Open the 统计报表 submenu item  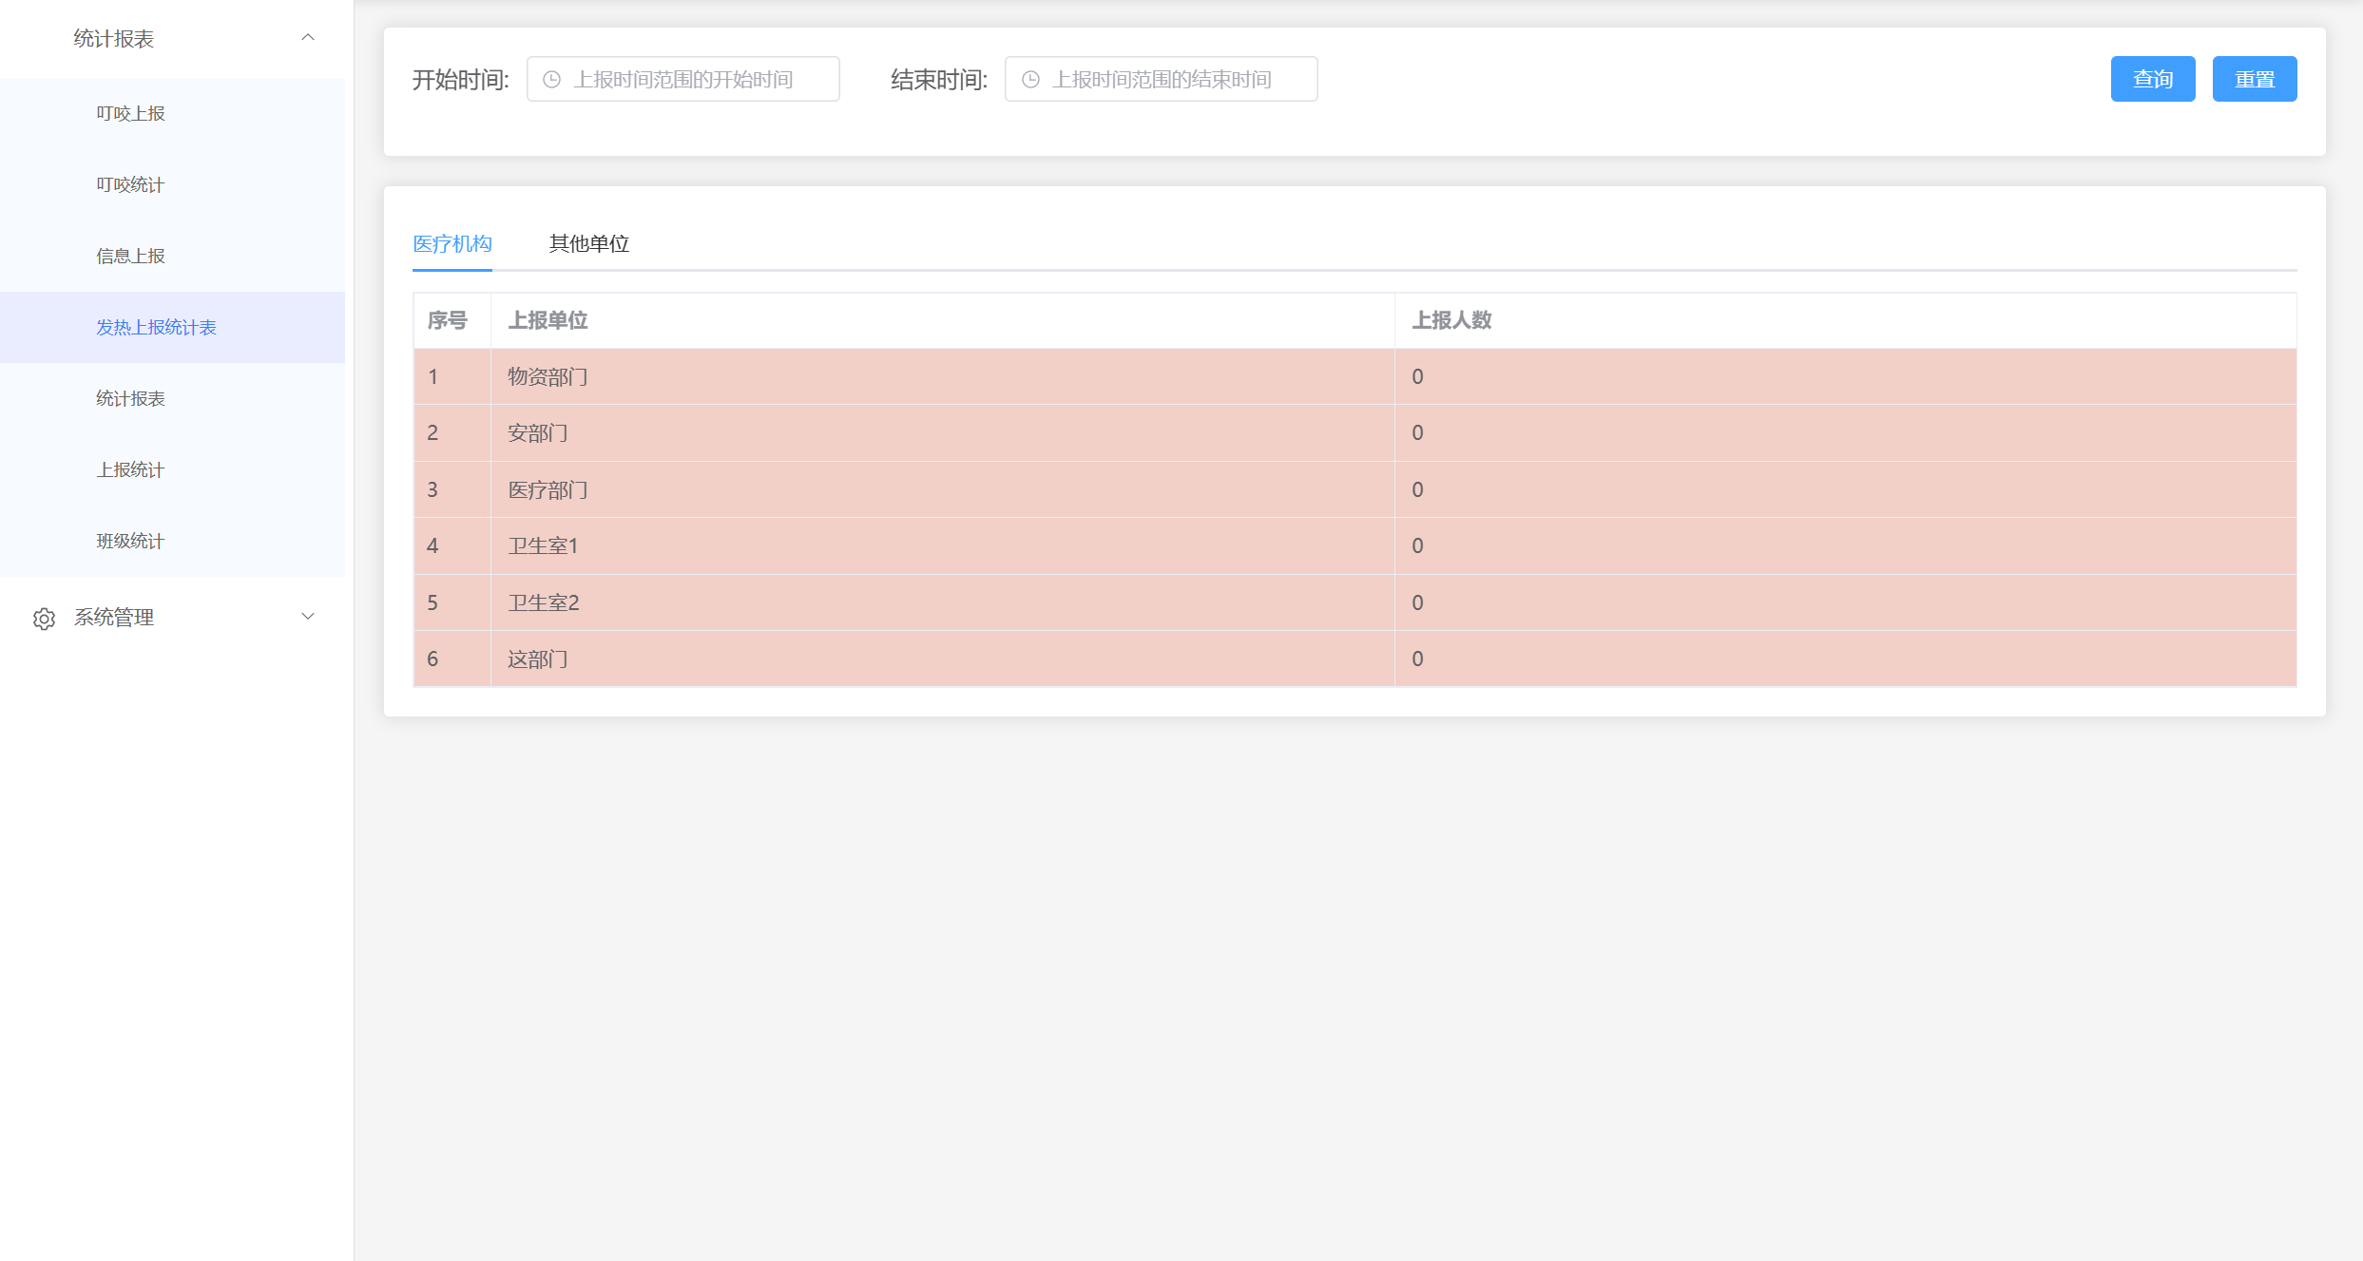[x=172, y=399]
